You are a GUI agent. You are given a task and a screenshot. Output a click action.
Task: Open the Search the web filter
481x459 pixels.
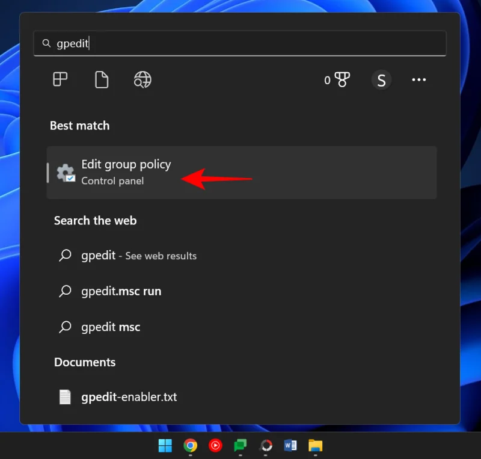click(x=142, y=79)
